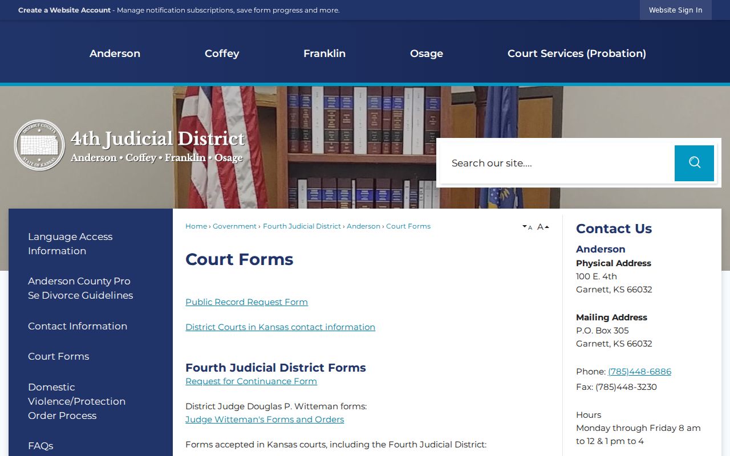Click the 100 E. 4th address line
The width and height of the screenshot is (730, 456).
(597, 276)
